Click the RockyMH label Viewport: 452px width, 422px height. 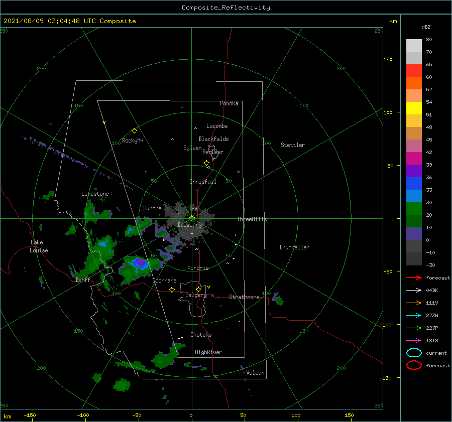tap(133, 140)
